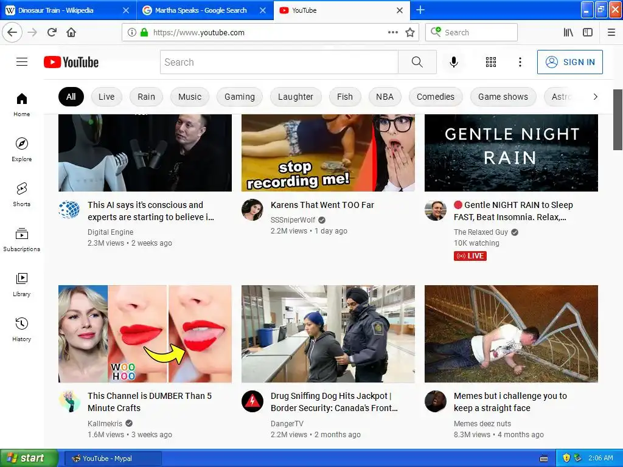The image size is (623, 467).
Task: Click Digital Engine channel avatar
Action: pos(69,210)
